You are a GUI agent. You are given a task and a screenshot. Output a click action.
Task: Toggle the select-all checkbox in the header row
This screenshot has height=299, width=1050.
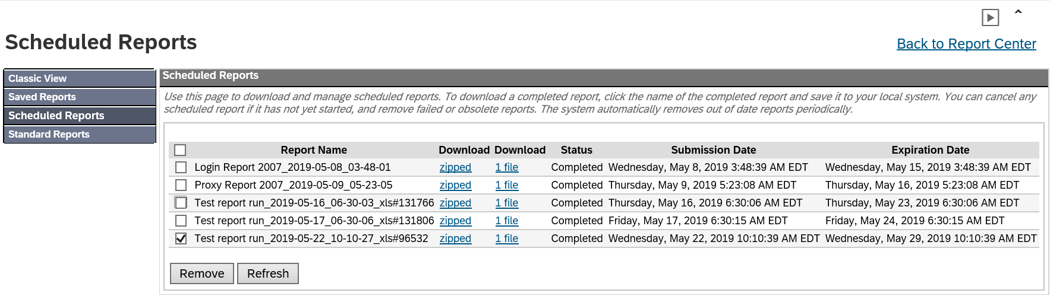(181, 150)
